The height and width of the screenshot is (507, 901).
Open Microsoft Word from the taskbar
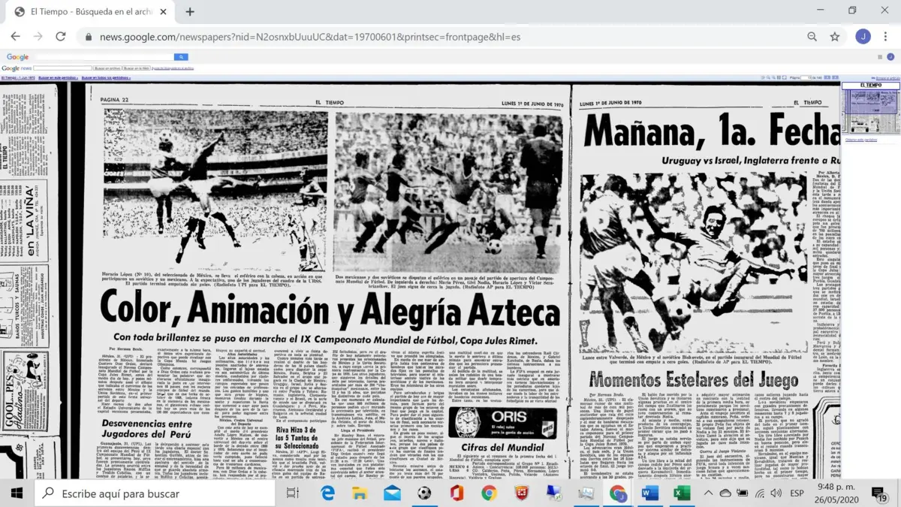(x=649, y=493)
